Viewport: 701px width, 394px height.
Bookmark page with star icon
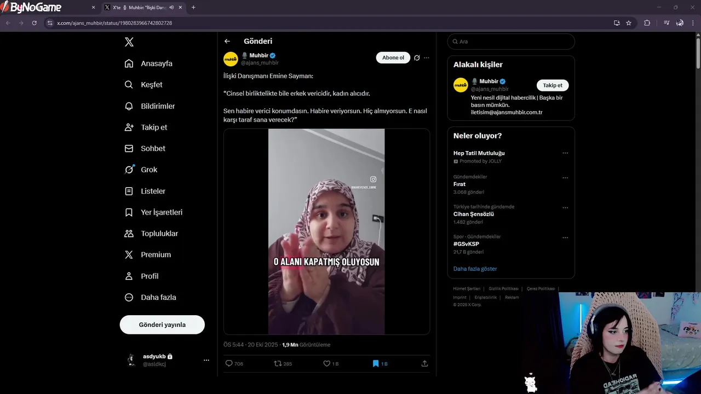(629, 23)
